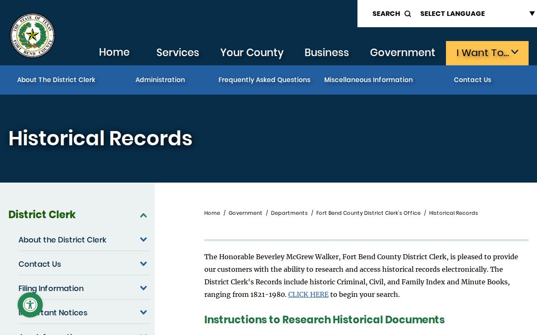
Task: Follow the Fort Bend County District Clerk's Office breadcrumb
Action: pos(368,213)
